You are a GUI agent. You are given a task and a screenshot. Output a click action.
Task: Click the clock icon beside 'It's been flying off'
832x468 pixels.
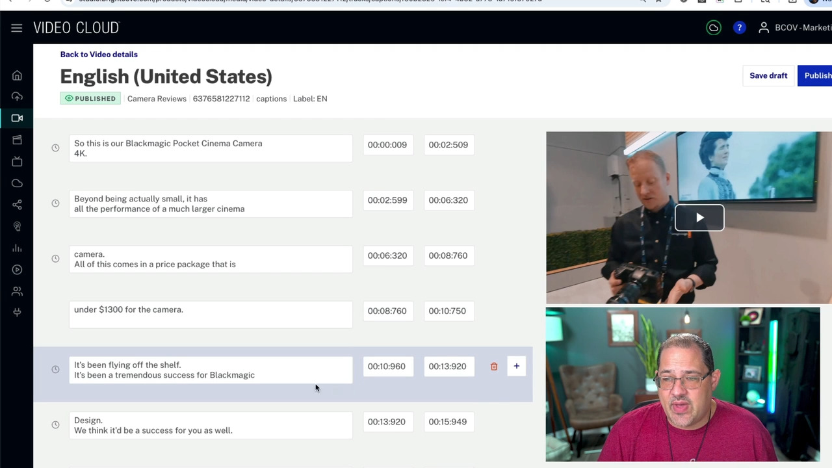pyautogui.click(x=55, y=369)
